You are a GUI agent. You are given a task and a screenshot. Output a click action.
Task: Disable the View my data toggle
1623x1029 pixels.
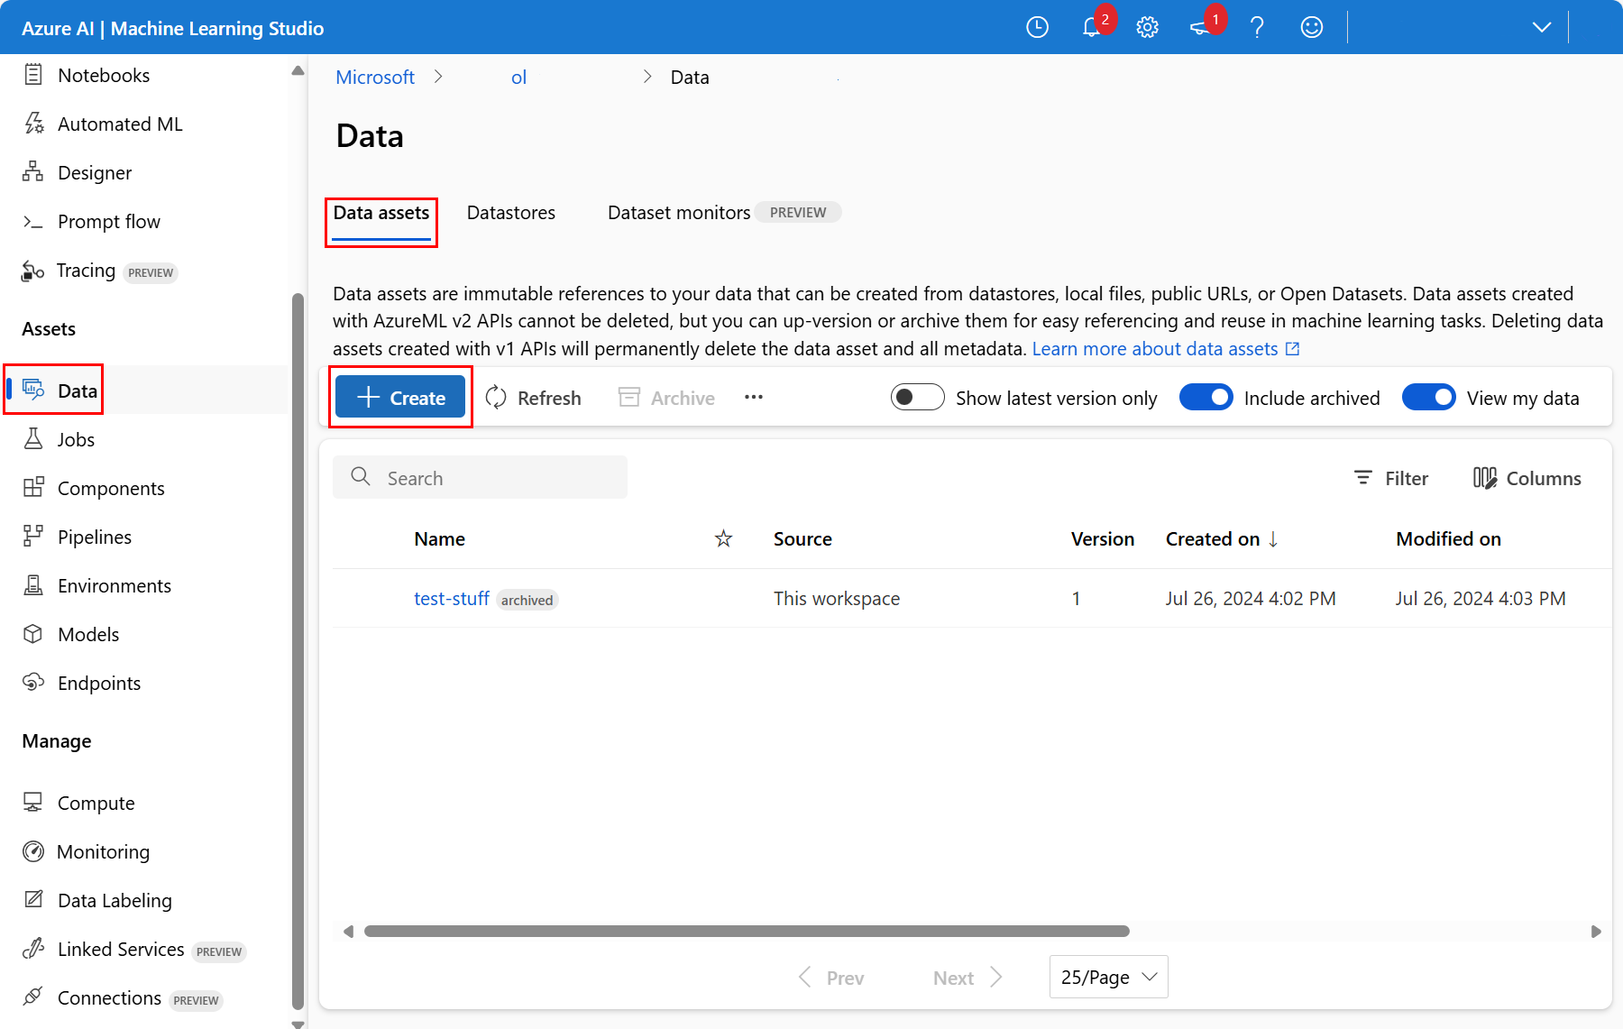point(1428,398)
